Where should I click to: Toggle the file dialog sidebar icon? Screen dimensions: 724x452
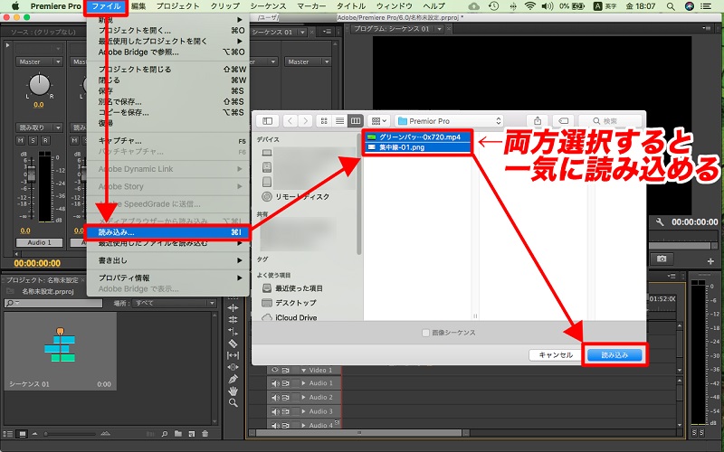point(267,121)
